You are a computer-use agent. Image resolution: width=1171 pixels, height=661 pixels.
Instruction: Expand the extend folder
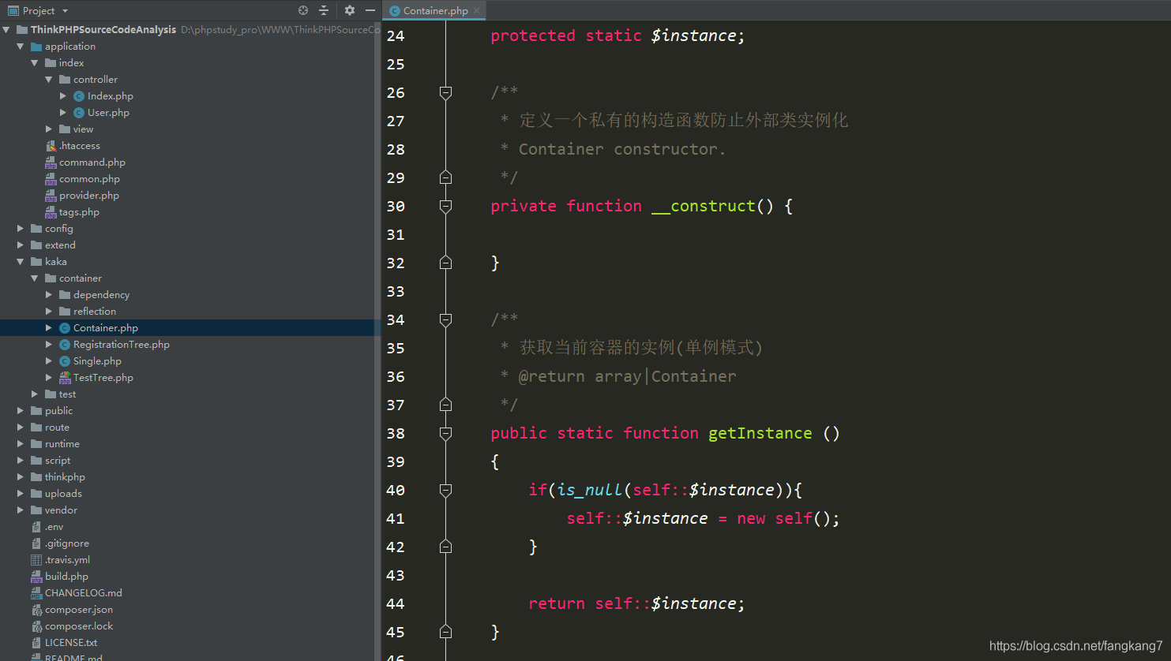(21, 245)
